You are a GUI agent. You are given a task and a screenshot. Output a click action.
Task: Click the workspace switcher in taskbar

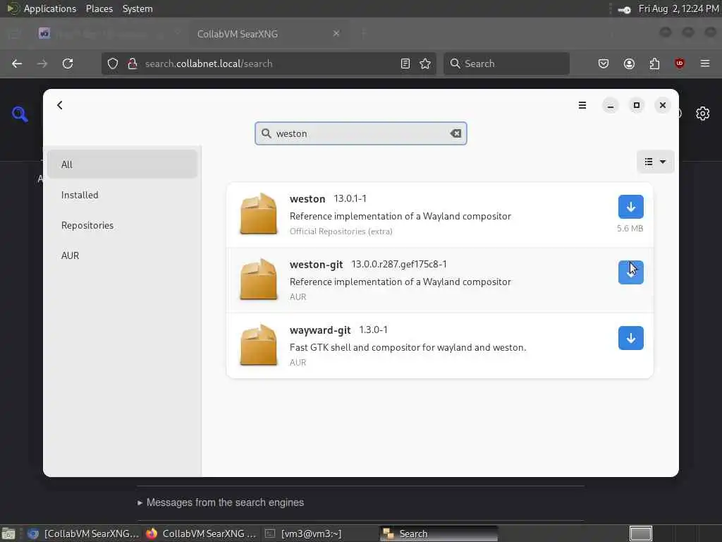(640, 534)
